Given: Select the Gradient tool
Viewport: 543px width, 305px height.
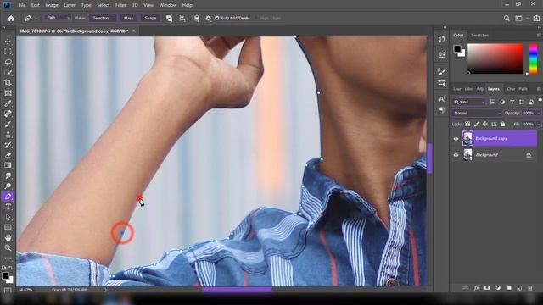Looking at the screenshot, I should point(8,165).
